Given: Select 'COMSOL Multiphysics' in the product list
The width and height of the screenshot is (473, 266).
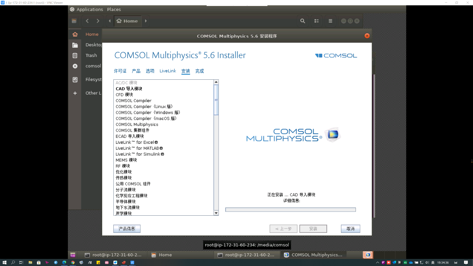Looking at the screenshot, I should click(x=137, y=124).
